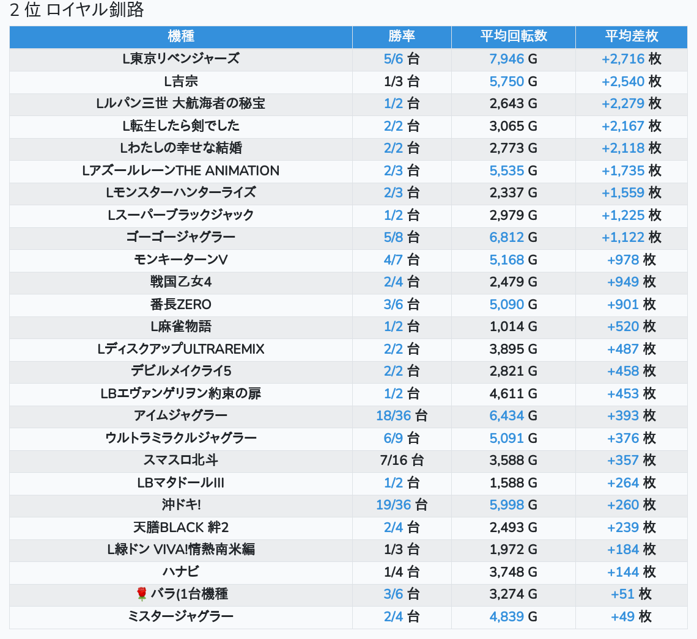This screenshot has height=639, width=697.
Task: Click LアズールレーンTHE ANIMATION machine name
Action: [181, 171]
